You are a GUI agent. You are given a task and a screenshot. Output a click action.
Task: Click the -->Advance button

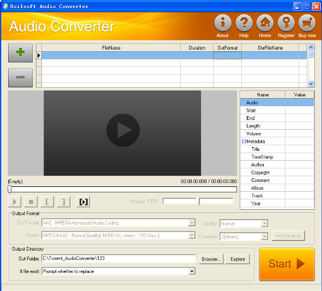(288, 236)
